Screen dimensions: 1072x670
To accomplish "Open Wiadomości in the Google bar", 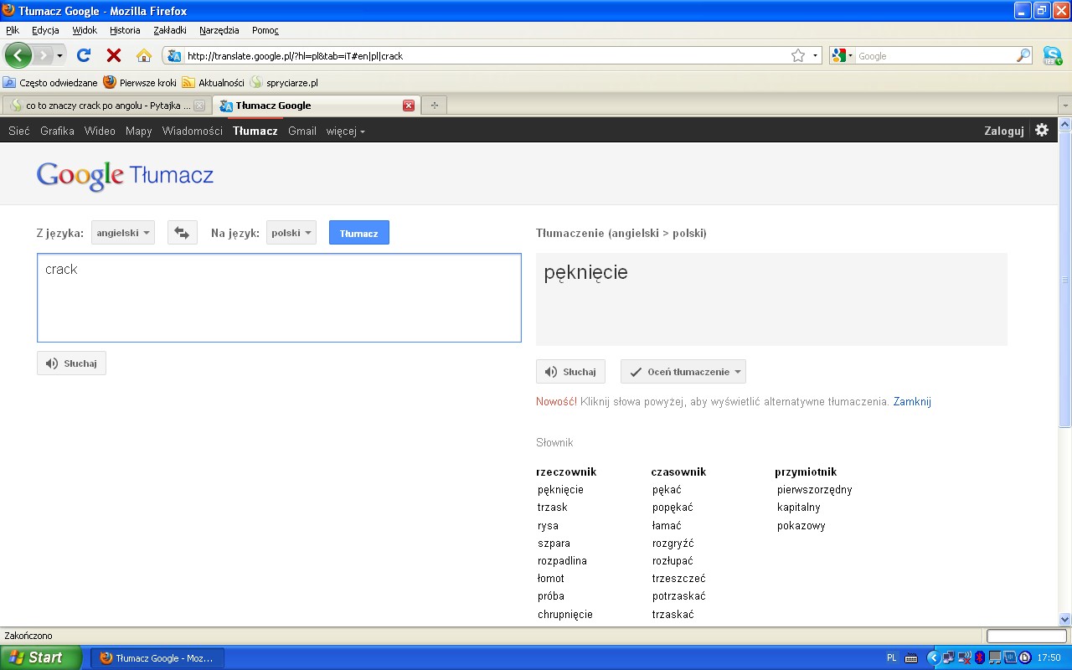I will [x=193, y=131].
